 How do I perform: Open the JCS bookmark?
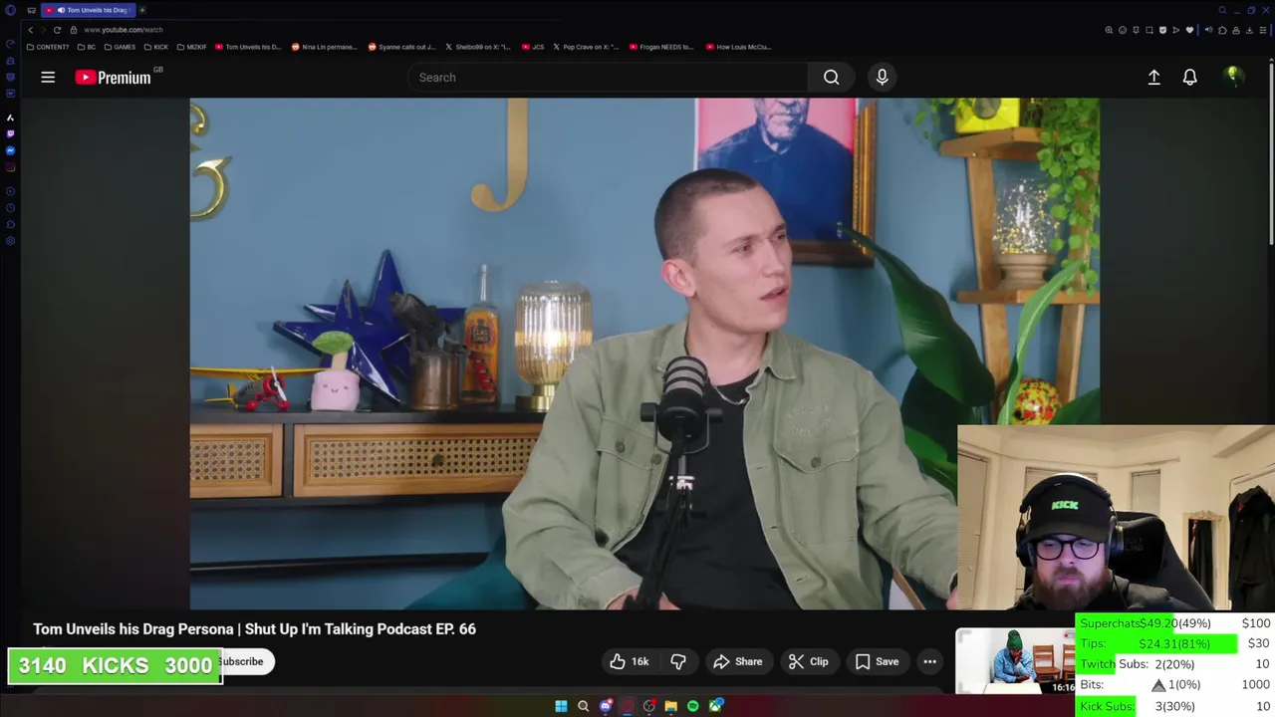click(533, 47)
